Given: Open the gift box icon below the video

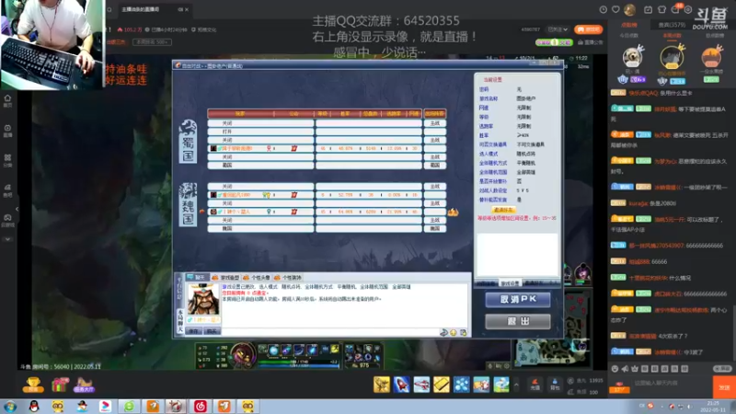Looking at the screenshot, I should [x=60, y=385].
